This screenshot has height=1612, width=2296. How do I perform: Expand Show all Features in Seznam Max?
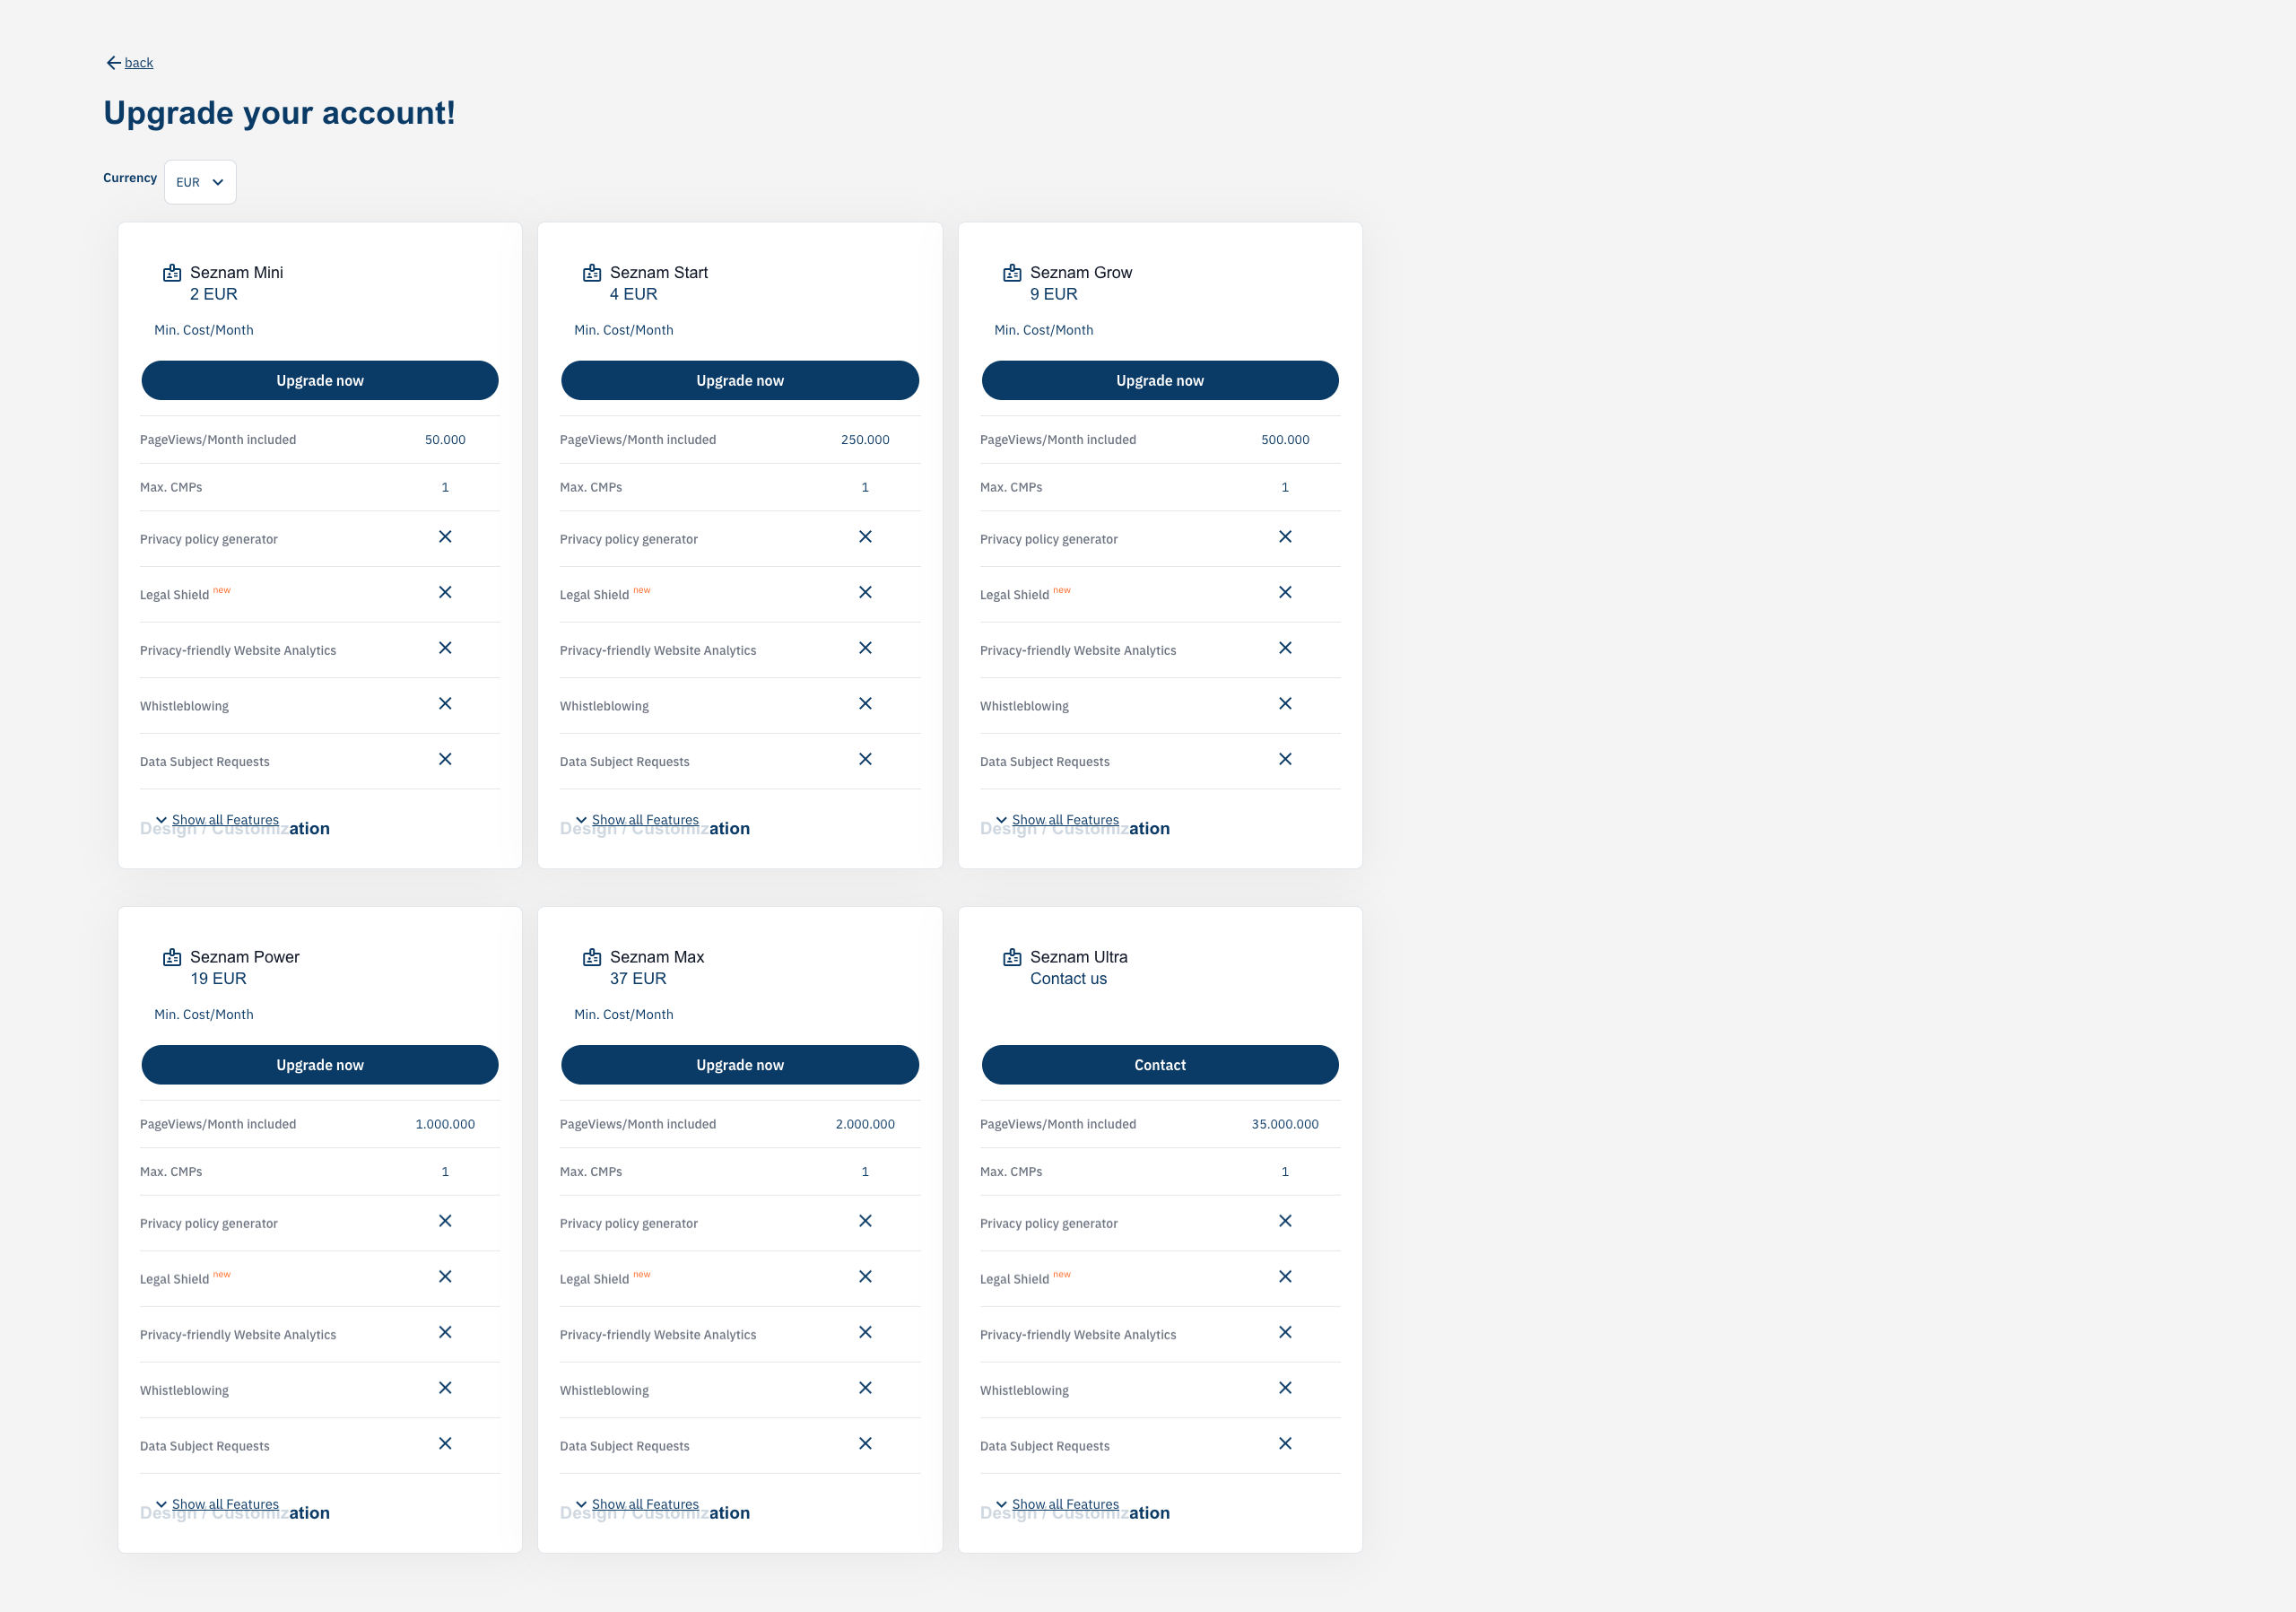pos(645,1504)
